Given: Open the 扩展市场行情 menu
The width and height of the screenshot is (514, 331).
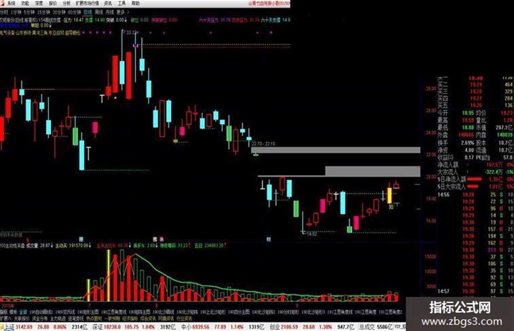Looking at the screenshot, I should tap(88, 3).
